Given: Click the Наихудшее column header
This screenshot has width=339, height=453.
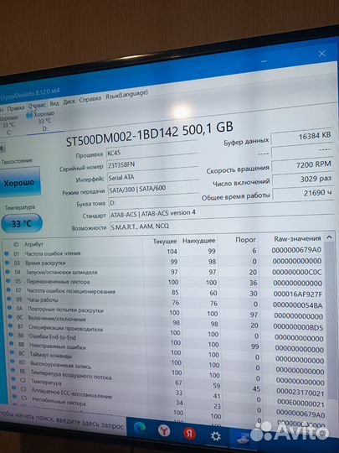Looking at the screenshot, I should tap(198, 240).
